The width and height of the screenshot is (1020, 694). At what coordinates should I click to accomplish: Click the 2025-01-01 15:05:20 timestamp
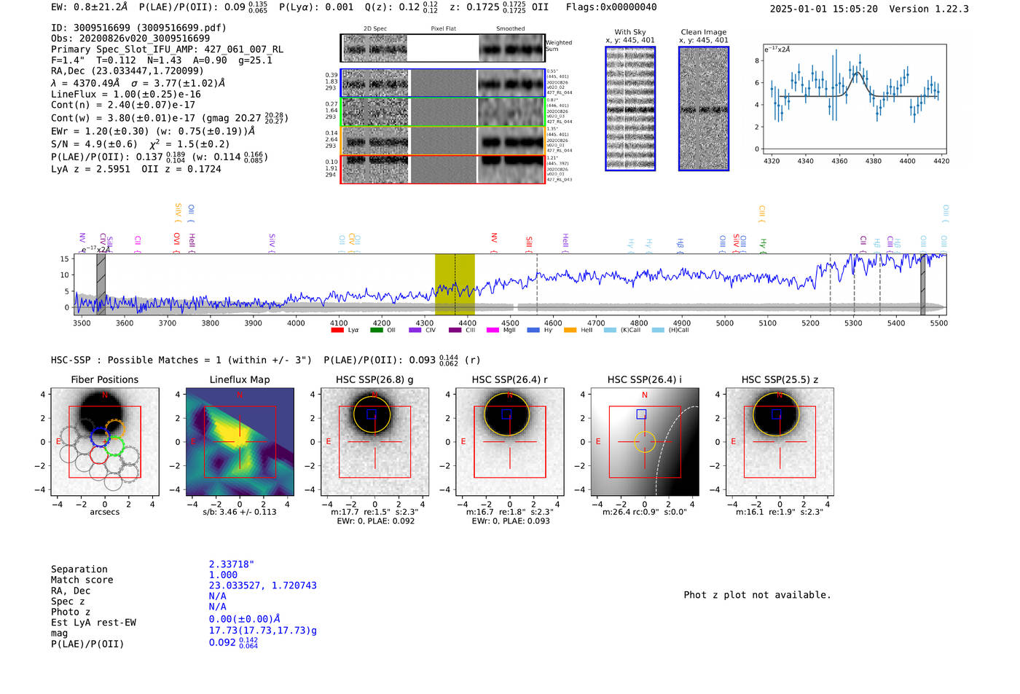pos(824,9)
